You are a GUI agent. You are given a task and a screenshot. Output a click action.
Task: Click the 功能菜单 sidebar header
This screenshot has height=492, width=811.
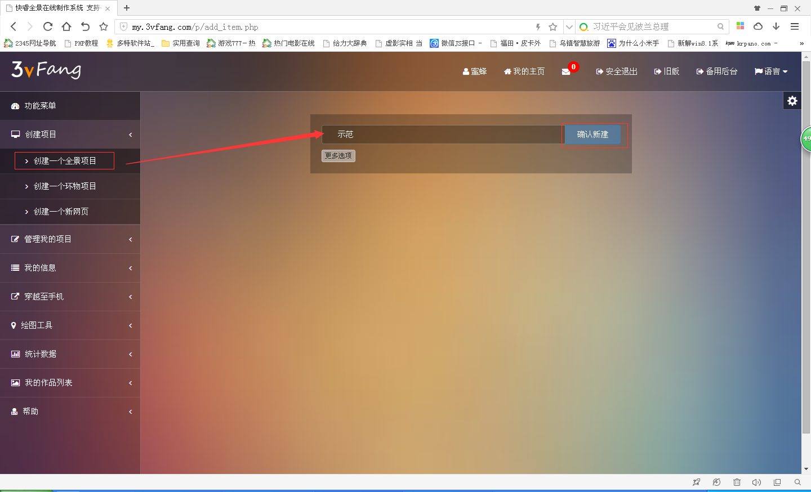click(x=70, y=106)
